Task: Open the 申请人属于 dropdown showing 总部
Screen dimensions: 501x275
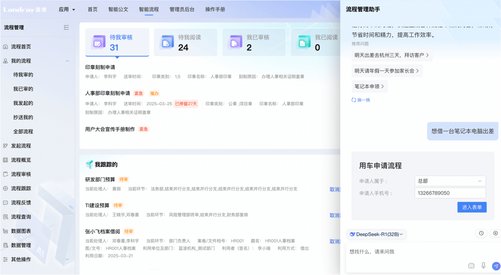Action: pos(450,181)
